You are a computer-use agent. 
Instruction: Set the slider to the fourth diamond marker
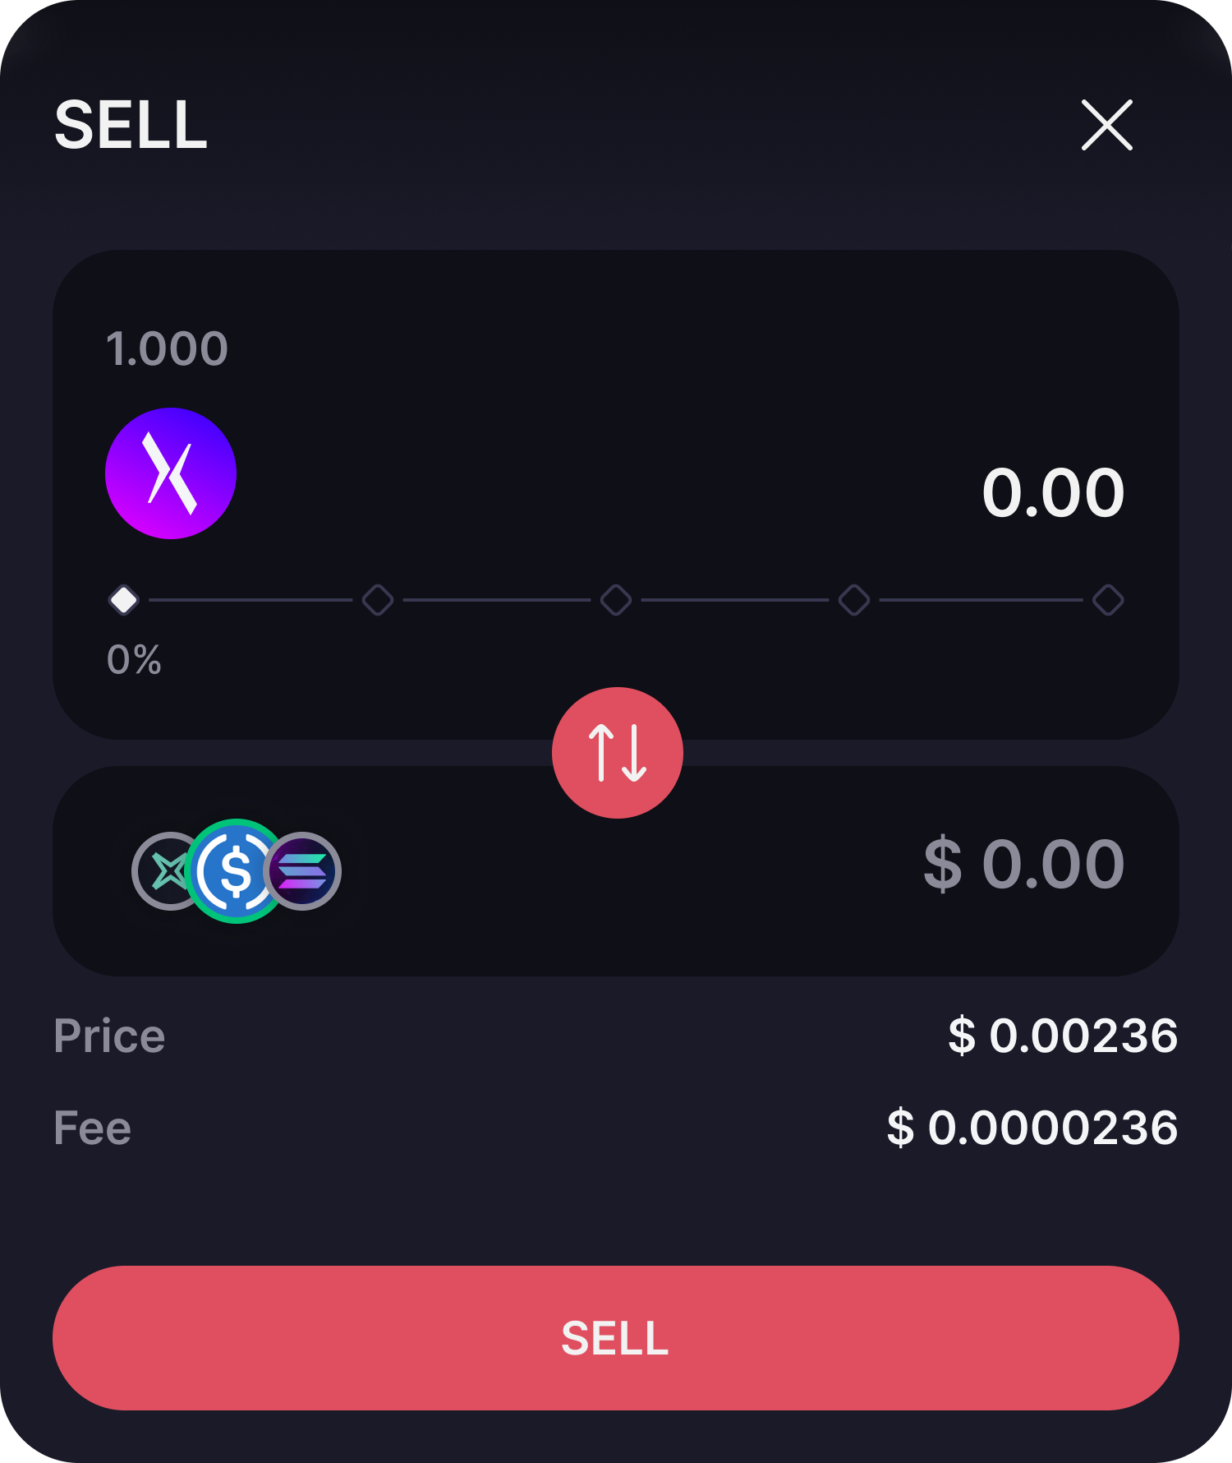click(x=854, y=600)
